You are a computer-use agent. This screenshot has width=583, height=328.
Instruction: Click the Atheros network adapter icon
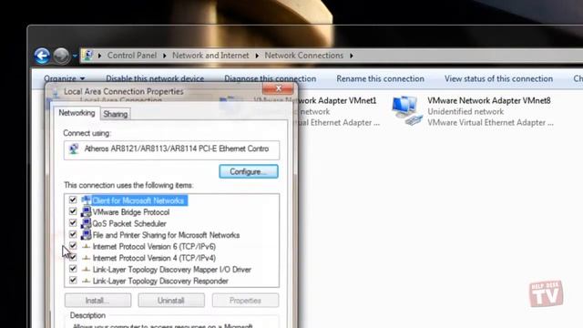pyautogui.click(x=74, y=149)
